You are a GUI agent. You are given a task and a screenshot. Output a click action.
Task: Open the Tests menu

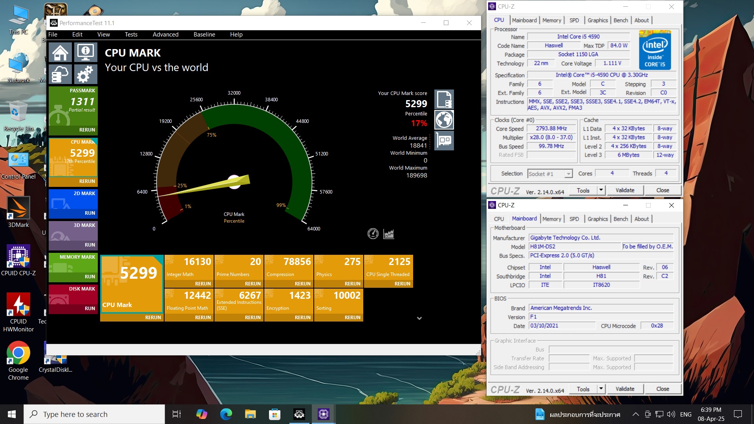tap(131, 35)
